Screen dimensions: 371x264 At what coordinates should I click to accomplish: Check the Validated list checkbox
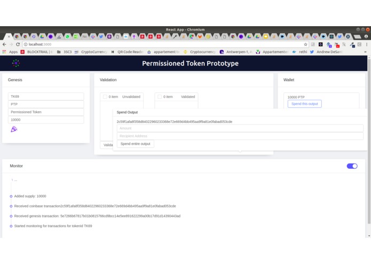[160, 97]
